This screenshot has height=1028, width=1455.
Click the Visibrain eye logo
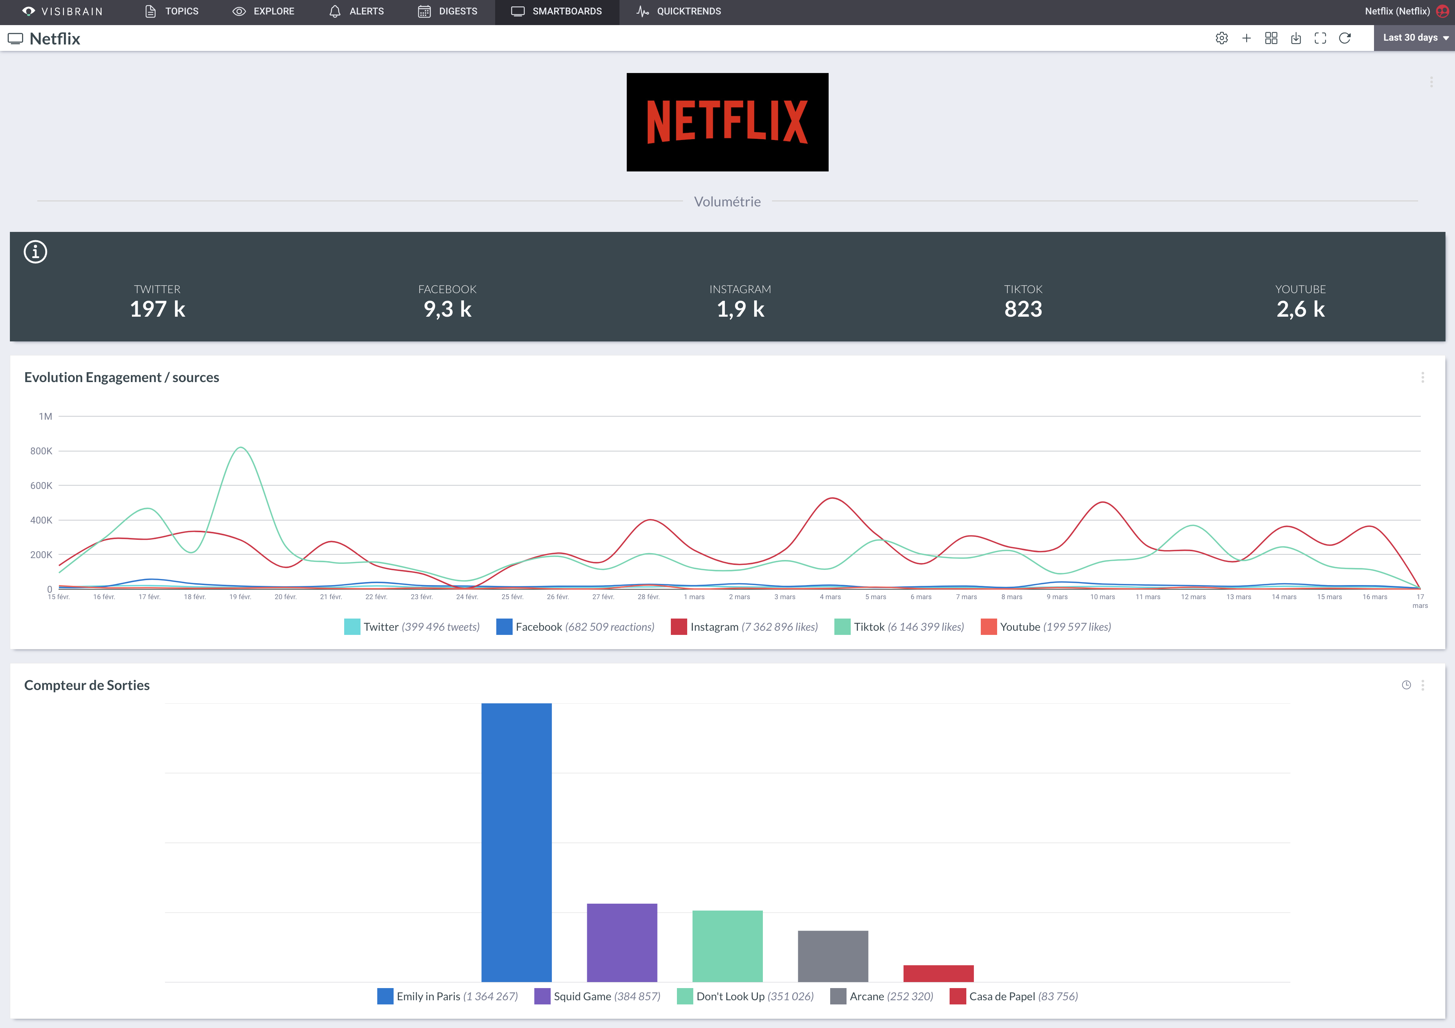[29, 11]
